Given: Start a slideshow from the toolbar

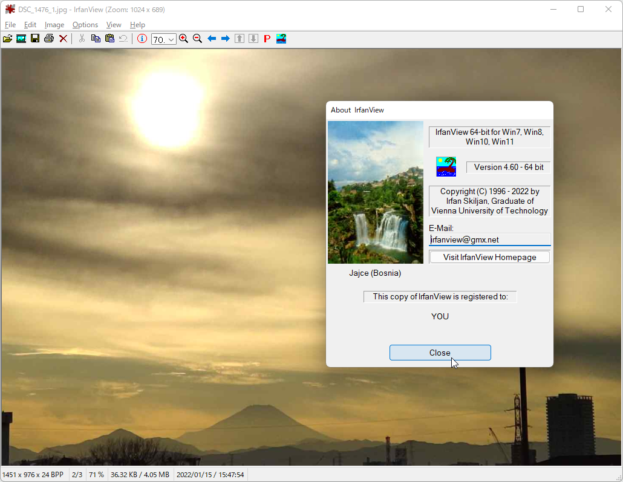Looking at the screenshot, I should [x=21, y=38].
